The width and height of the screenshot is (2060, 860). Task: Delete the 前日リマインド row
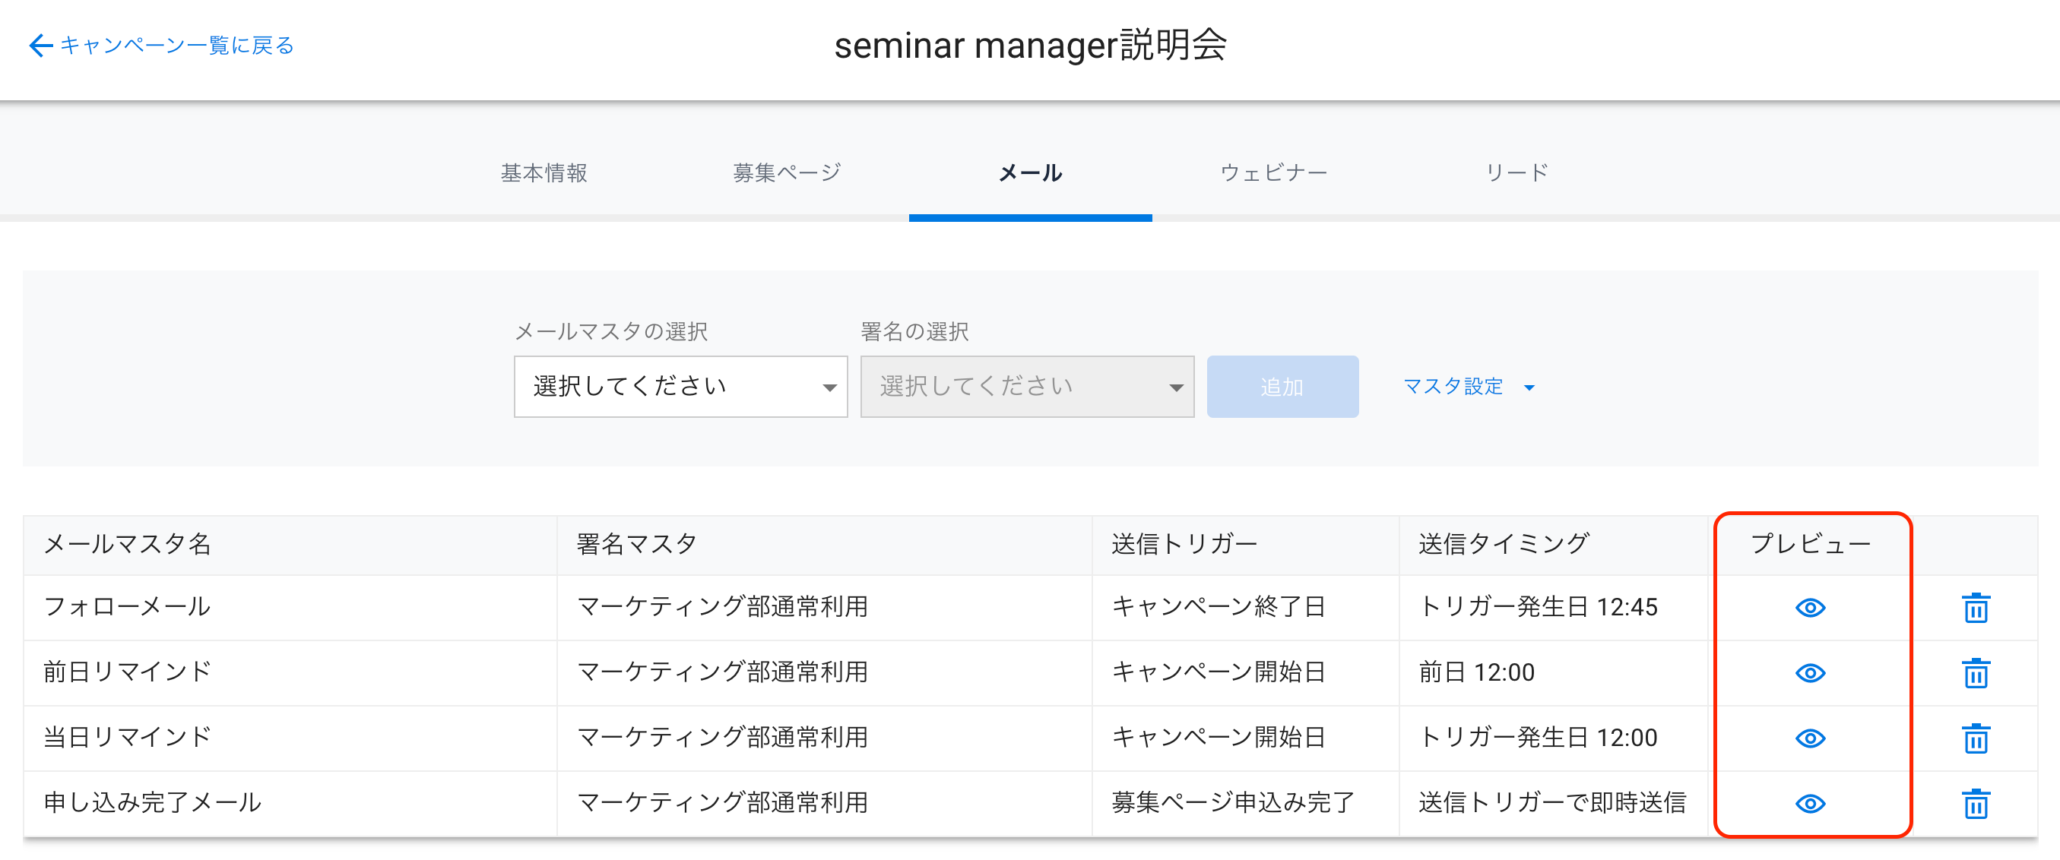point(1975,673)
